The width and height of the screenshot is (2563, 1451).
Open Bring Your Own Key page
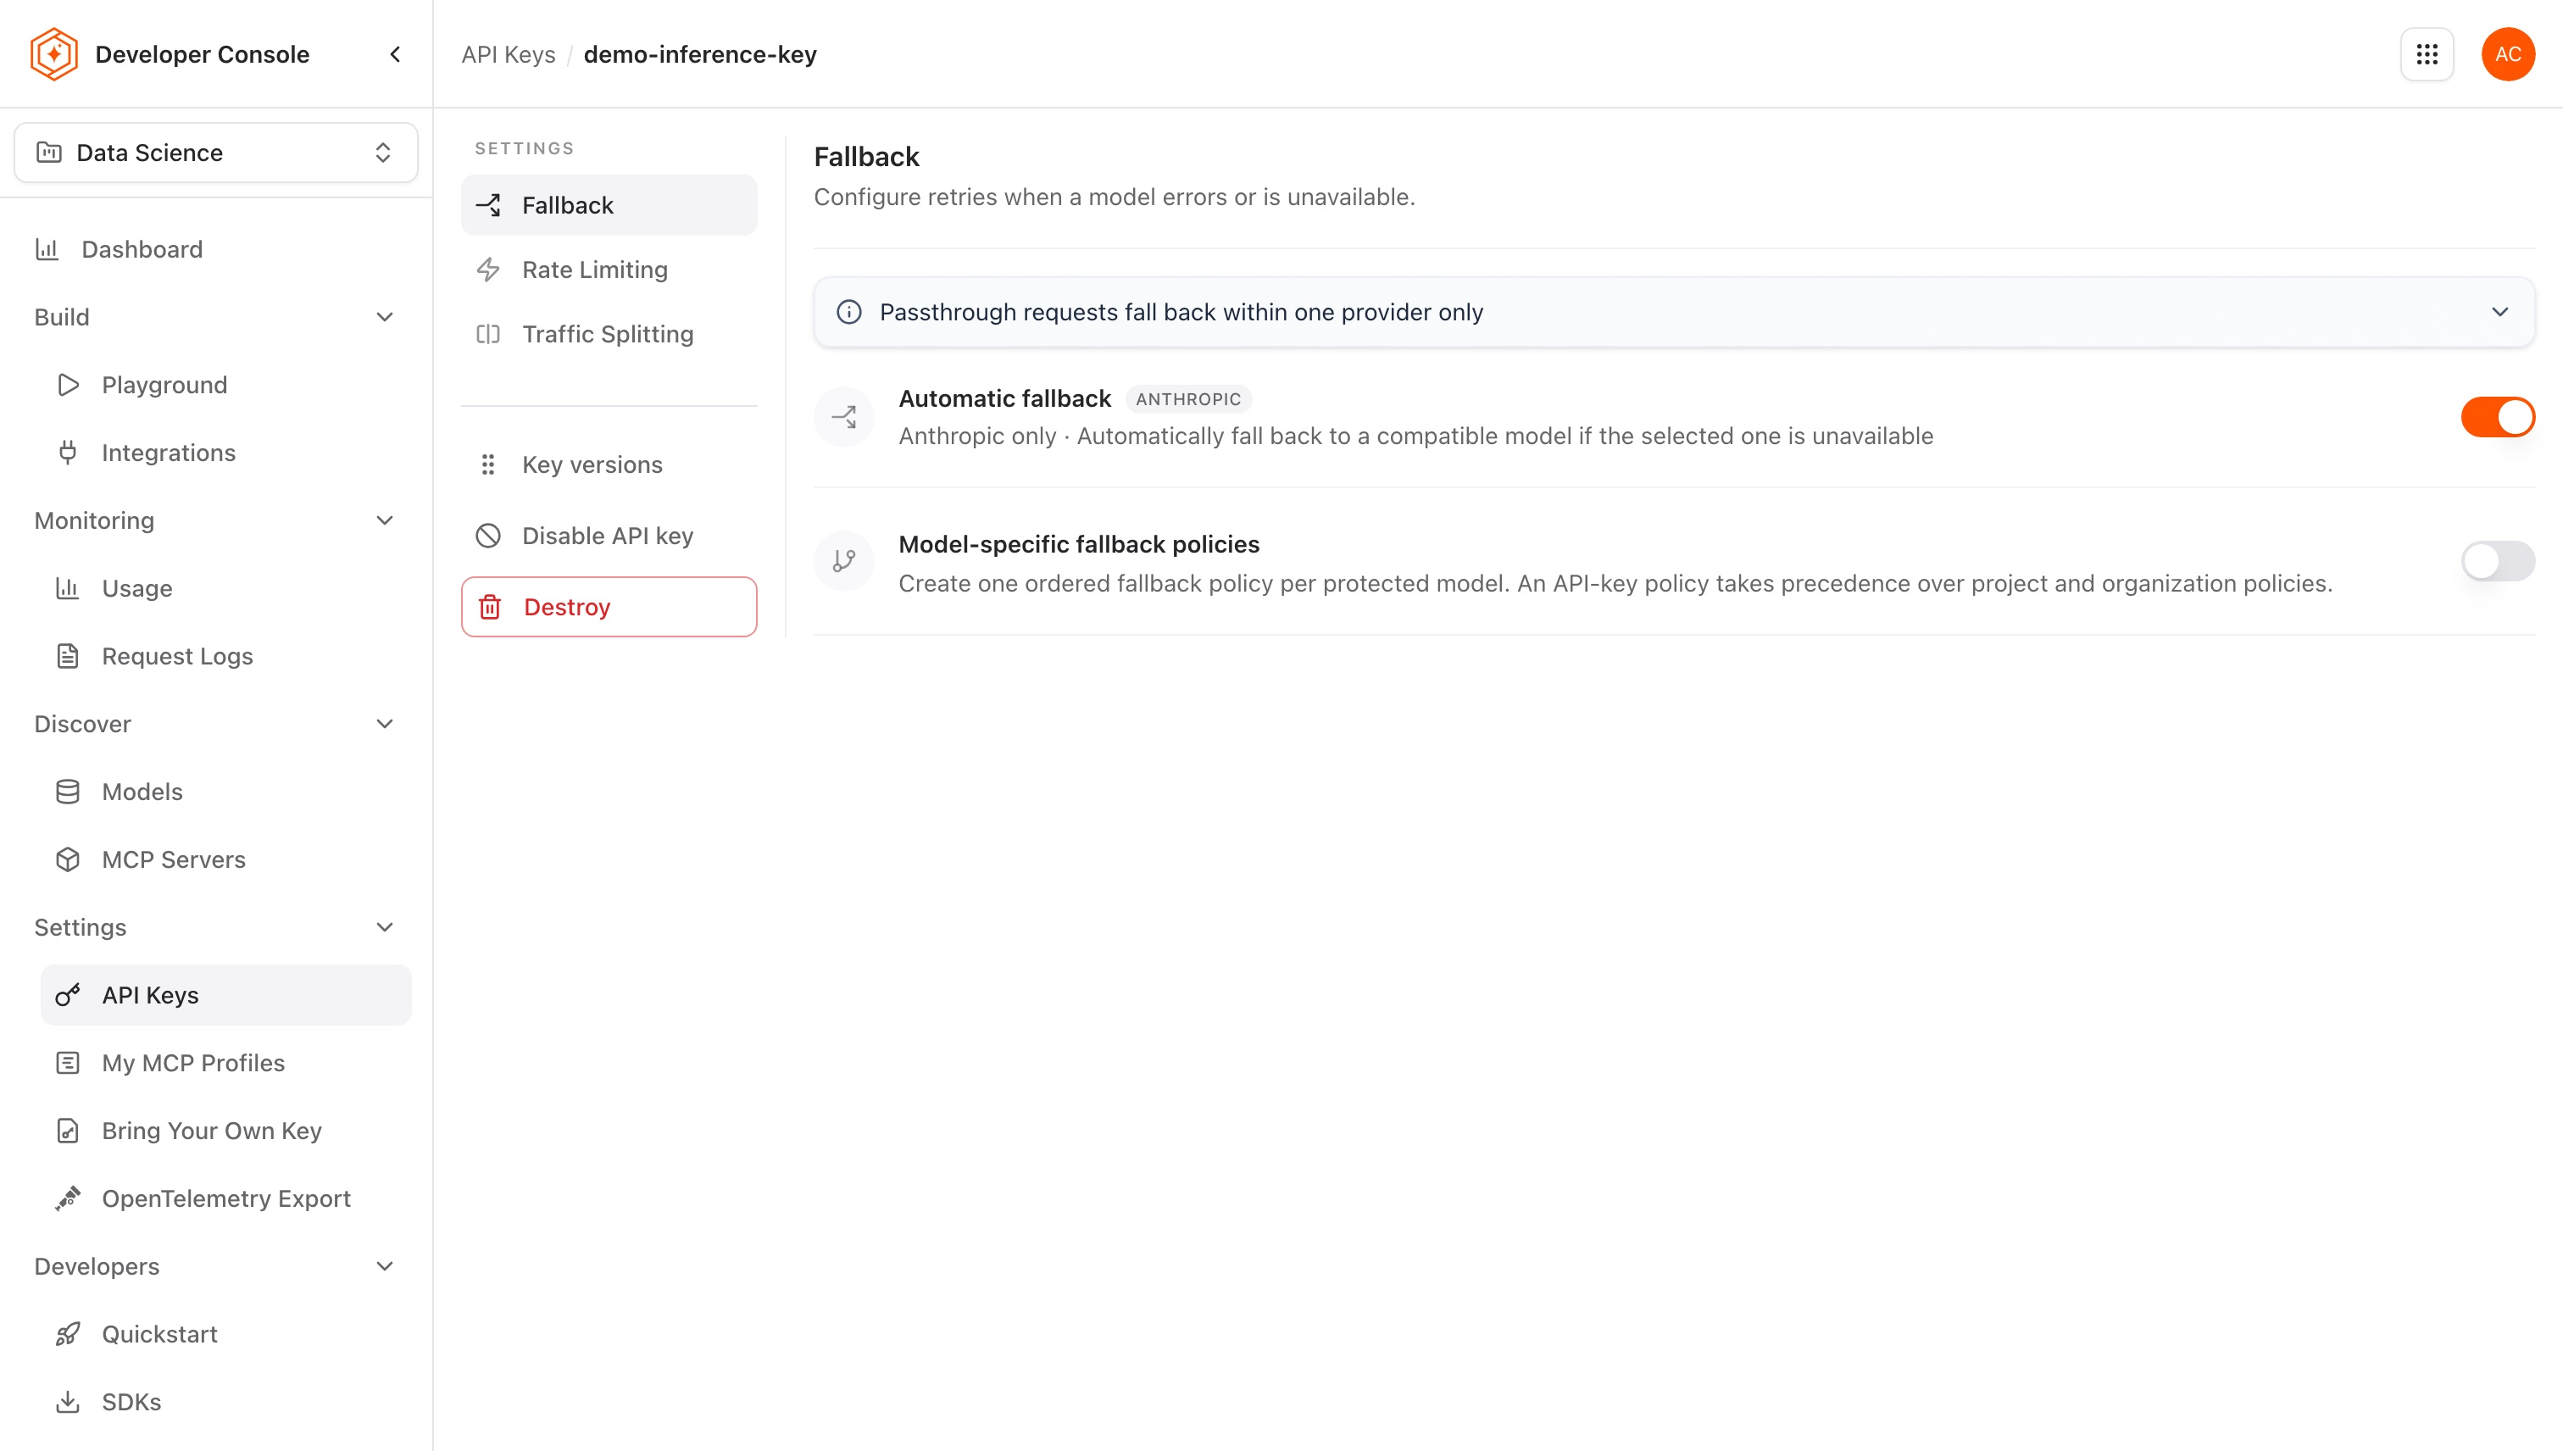(x=226, y=1130)
